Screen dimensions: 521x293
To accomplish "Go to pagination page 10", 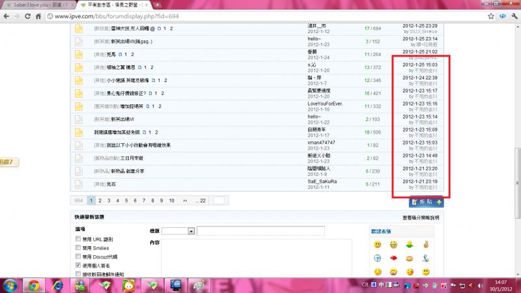I will click(171, 201).
